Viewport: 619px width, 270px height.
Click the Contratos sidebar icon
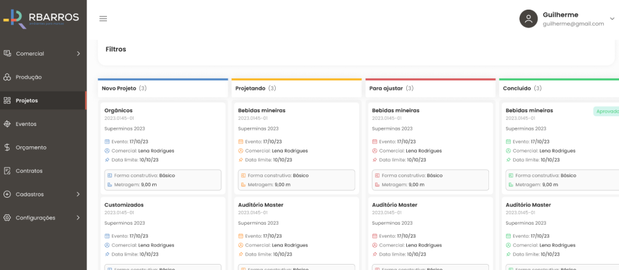point(7,171)
